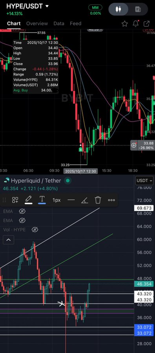Tap the -26.96% crosshair percentage label
This screenshot has width=155, height=353.
(x=146, y=148)
